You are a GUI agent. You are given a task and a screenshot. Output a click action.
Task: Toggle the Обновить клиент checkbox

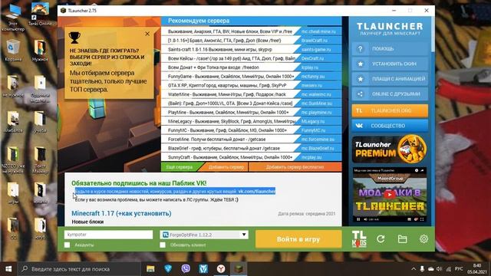tap(163, 245)
